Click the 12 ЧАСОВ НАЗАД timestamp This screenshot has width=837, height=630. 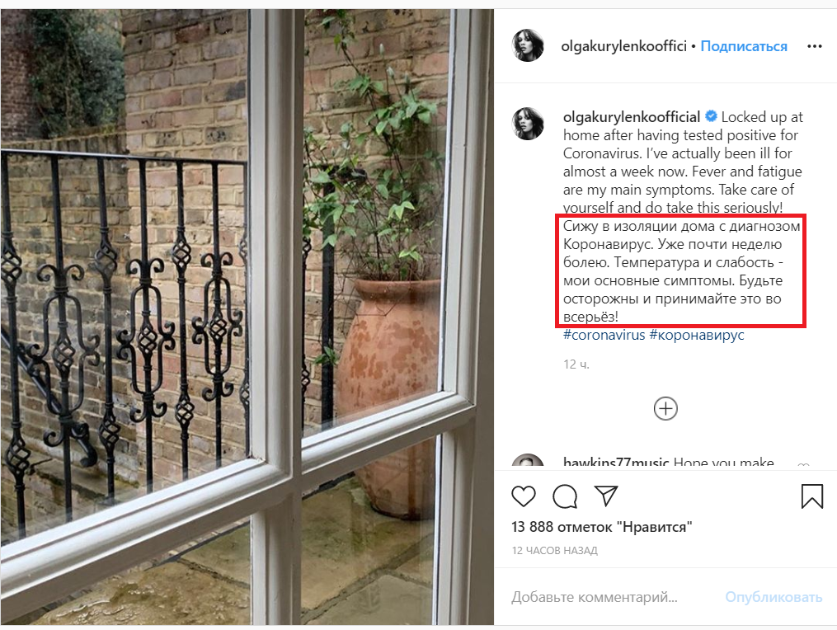[x=555, y=551]
